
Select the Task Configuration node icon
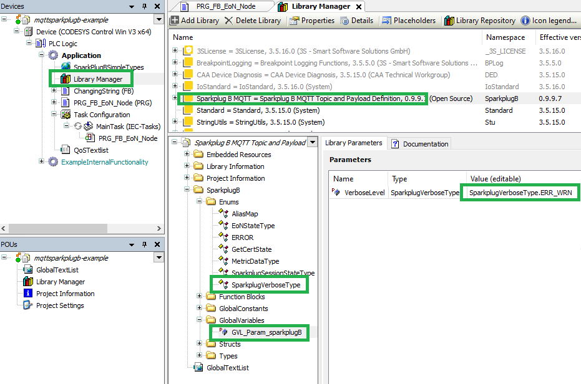(64, 115)
